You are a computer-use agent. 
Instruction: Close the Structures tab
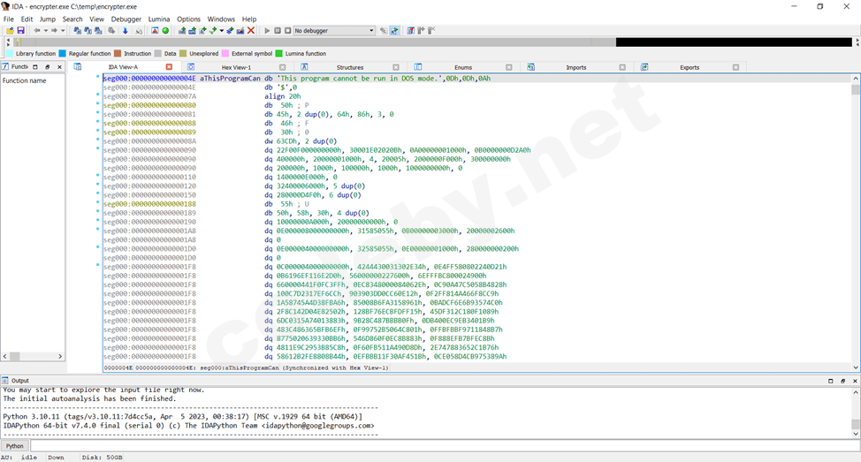pyautogui.click(x=396, y=67)
